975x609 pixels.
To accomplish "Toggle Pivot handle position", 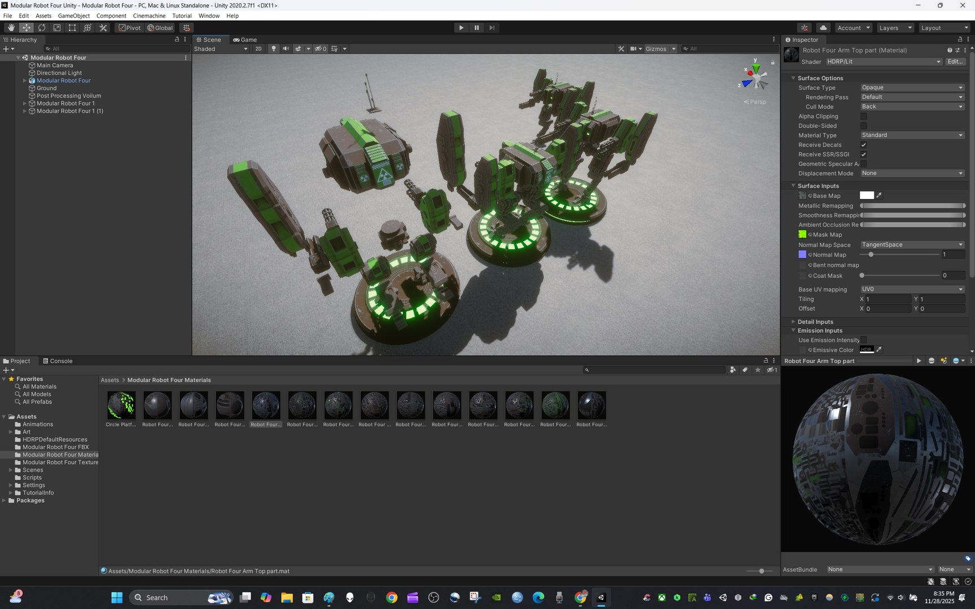I will (129, 28).
